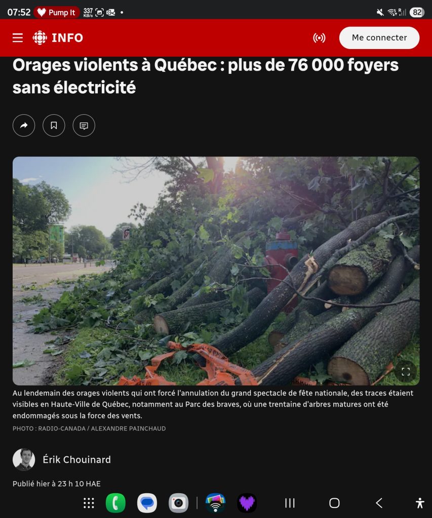Image resolution: width=432 pixels, height=518 pixels.
Task: Show recent apps with navigation button
Action: click(290, 503)
